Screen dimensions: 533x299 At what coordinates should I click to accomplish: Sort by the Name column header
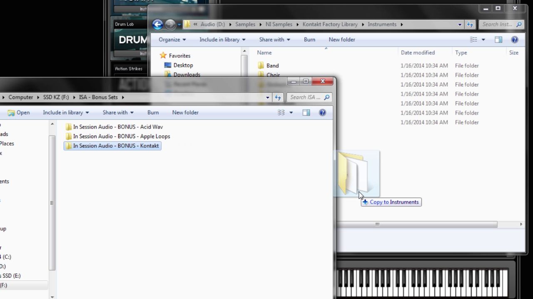click(264, 53)
